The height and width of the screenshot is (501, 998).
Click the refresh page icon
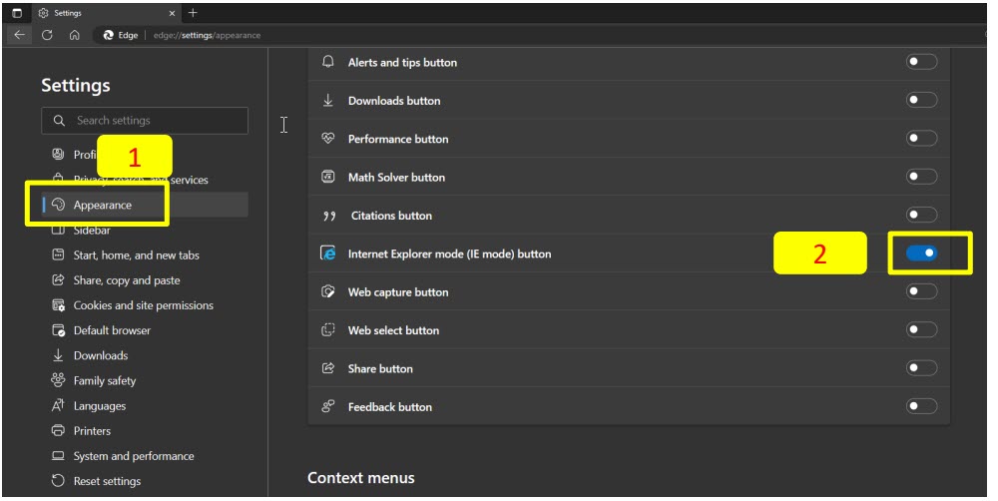point(48,35)
